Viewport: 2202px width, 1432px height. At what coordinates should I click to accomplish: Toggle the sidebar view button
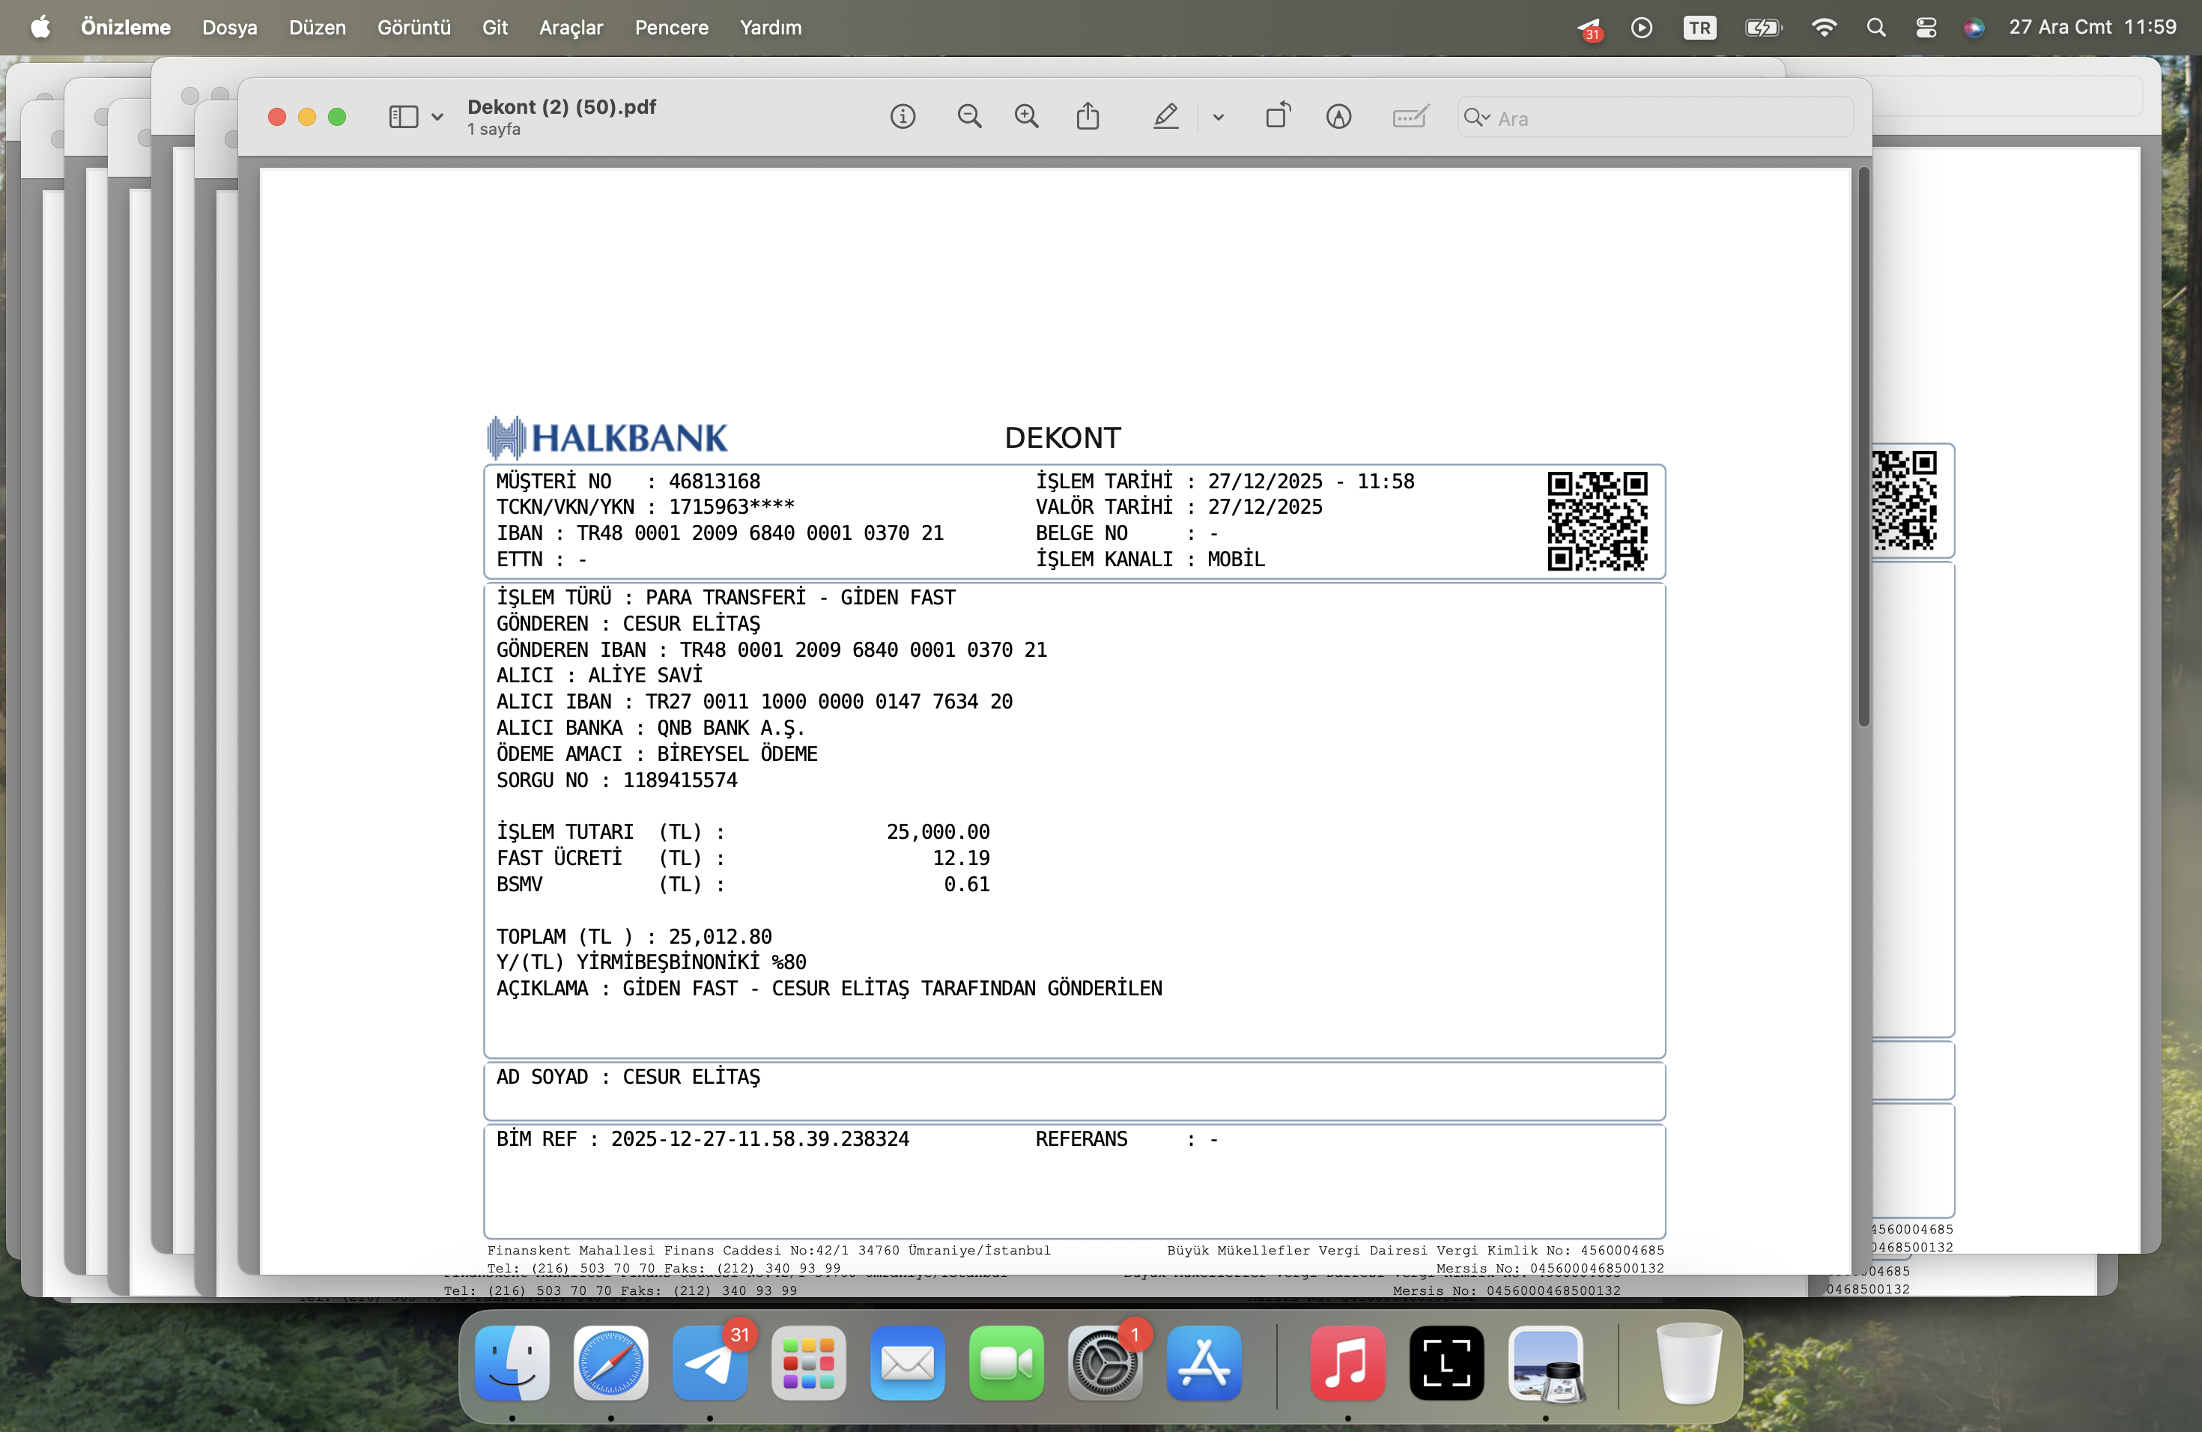(404, 117)
